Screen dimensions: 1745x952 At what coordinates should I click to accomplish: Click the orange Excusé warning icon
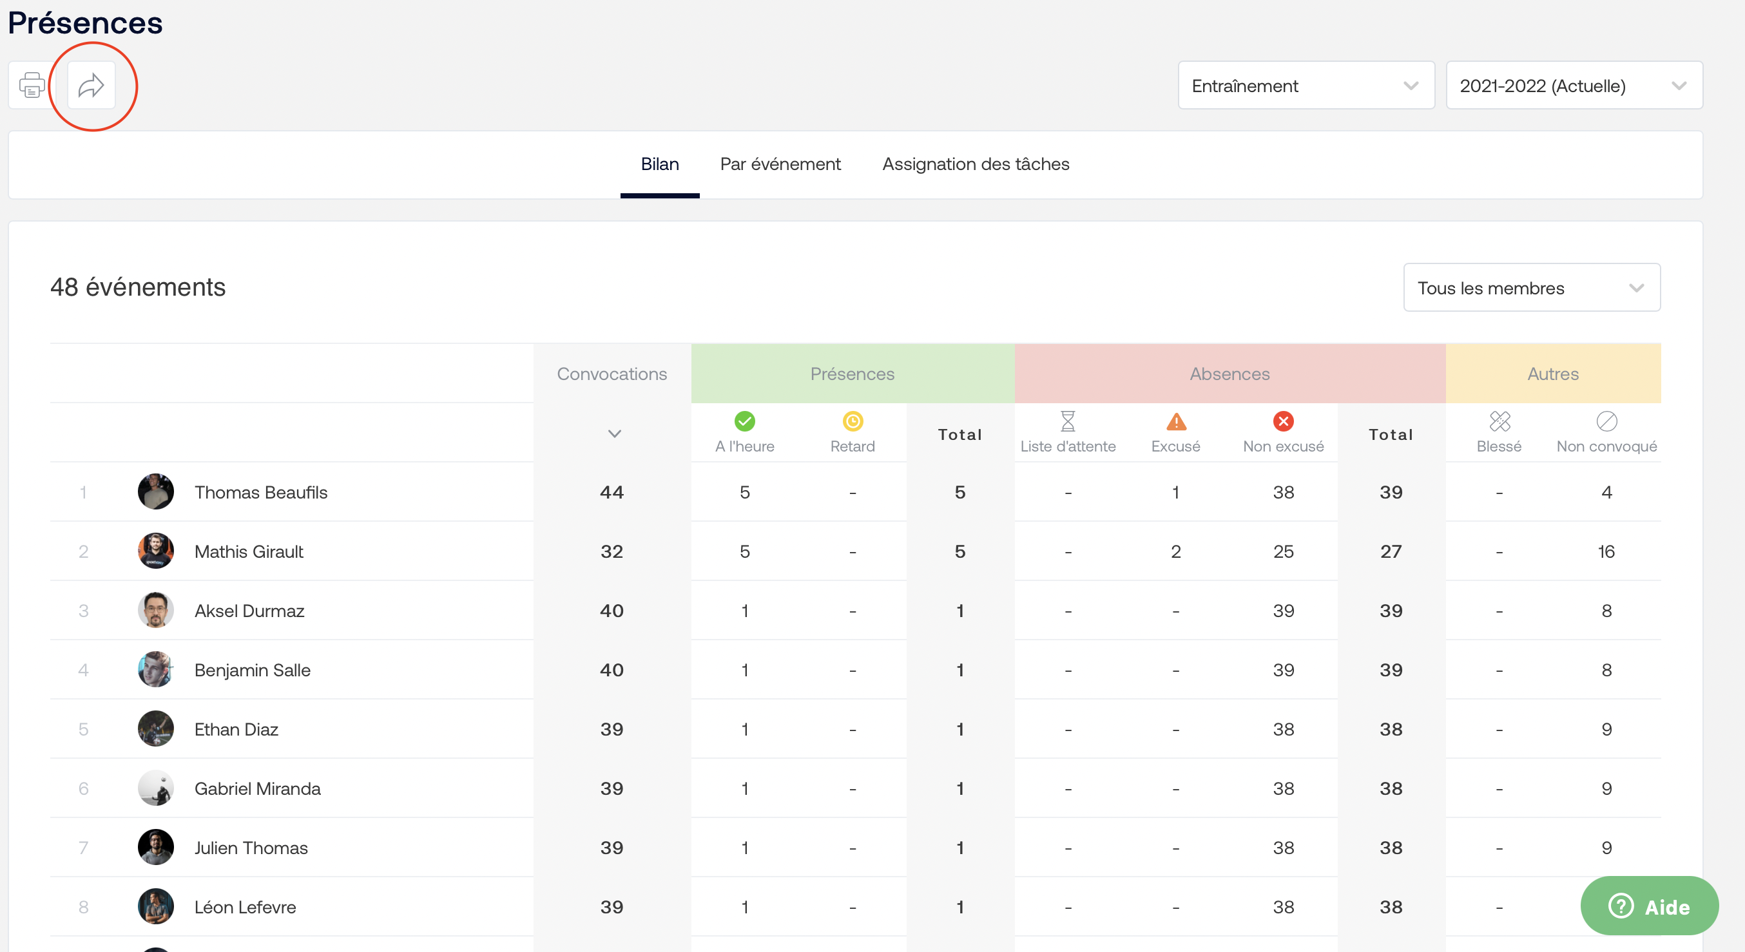coord(1176,421)
